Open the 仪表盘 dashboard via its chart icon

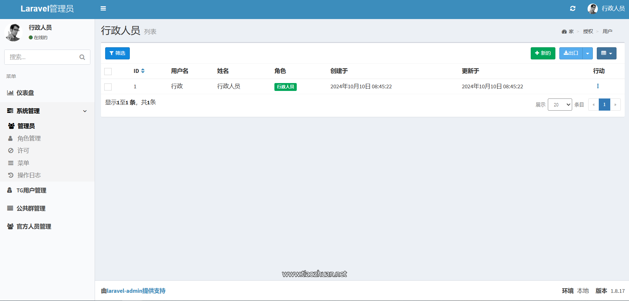tap(11, 93)
